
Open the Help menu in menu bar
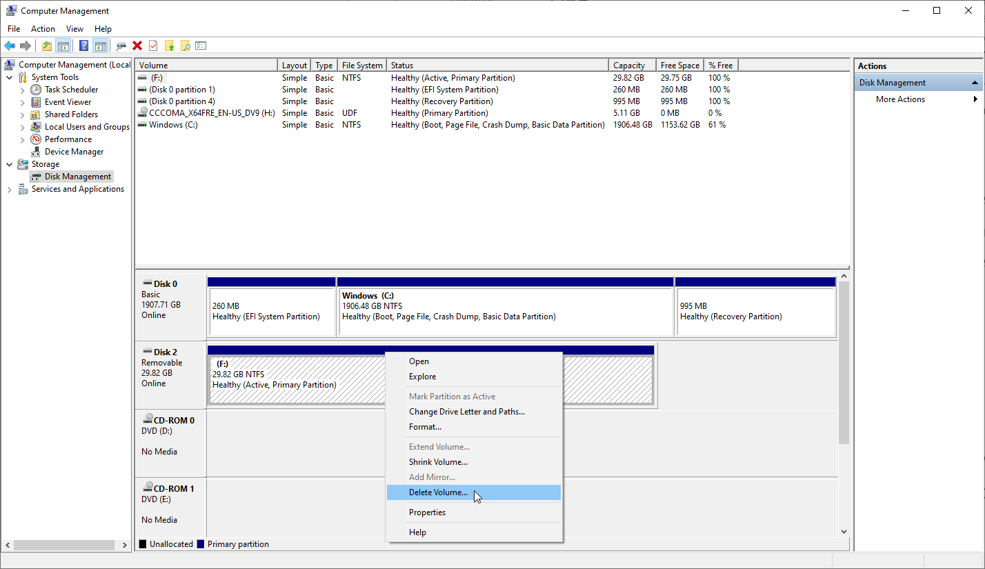[103, 29]
